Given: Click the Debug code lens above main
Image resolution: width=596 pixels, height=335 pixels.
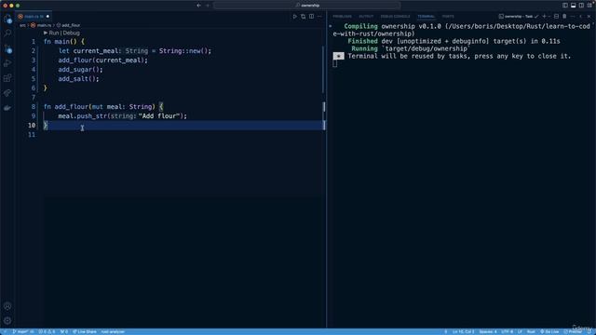Looking at the screenshot, I should point(71,33).
